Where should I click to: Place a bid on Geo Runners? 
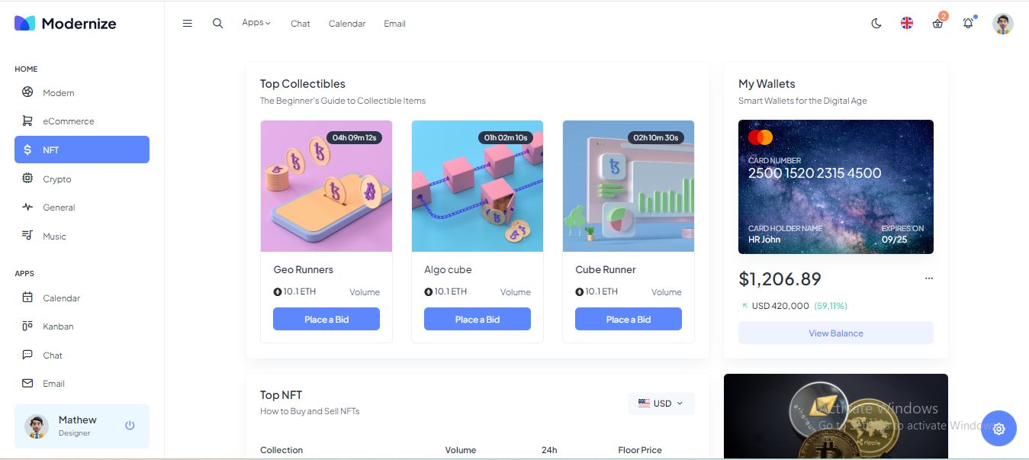pos(326,319)
